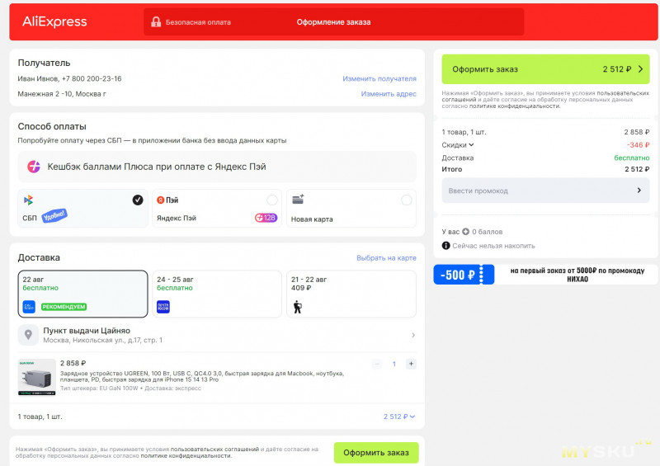The width and height of the screenshot is (660, 466).
Task: Click the -500 ₽ coupon badge
Action: [x=464, y=275]
